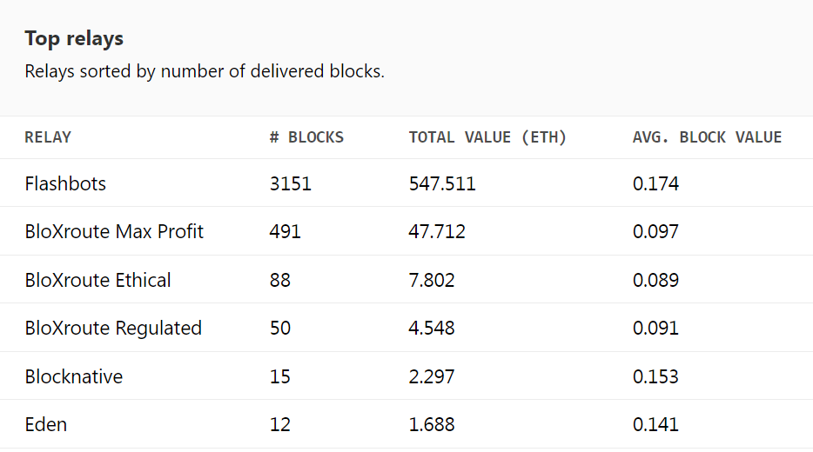813x452 pixels.
Task: Click Flashbots block count 3151
Action: pyautogui.click(x=291, y=183)
